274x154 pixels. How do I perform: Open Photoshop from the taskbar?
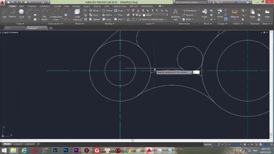[66, 150]
